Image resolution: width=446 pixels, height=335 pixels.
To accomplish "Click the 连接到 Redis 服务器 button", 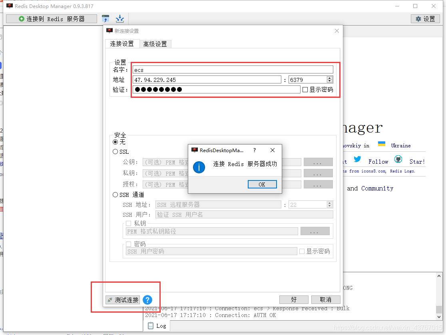I will 51,18.
